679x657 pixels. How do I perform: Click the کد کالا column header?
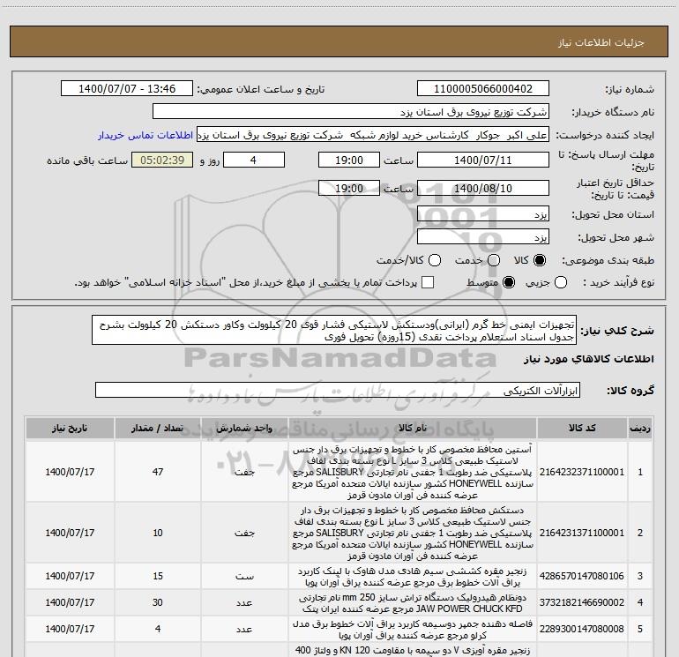point(582,428)
